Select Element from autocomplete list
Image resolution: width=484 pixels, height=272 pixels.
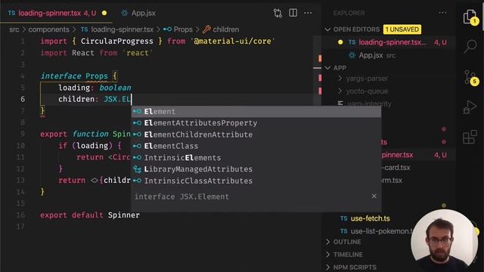[x=256, y=111]
